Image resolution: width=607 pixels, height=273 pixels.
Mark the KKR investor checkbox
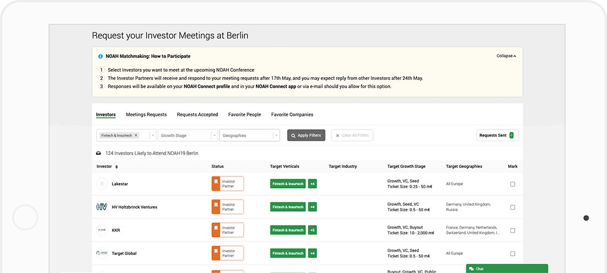(513, 231)
